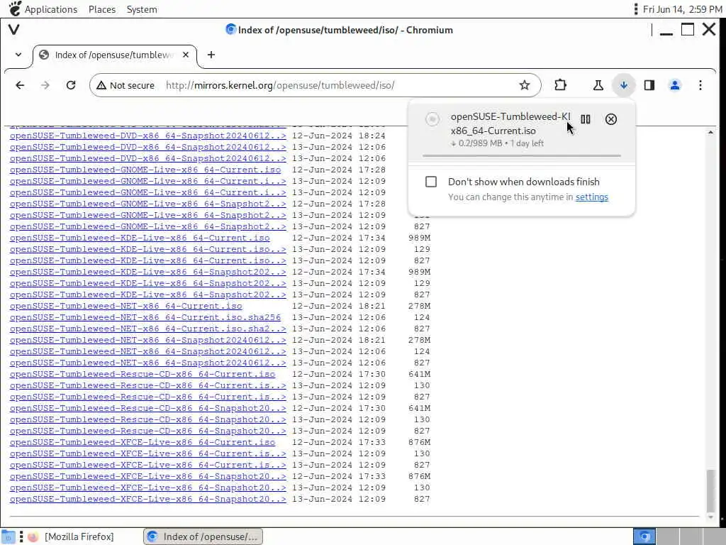Enable Don't show when downloads finish
This screenshot has width=726, height=545.
430,182
